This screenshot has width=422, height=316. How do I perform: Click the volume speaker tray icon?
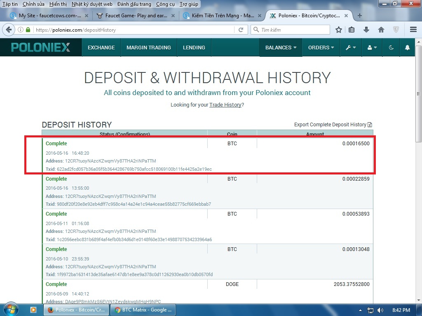(x=380, y=310)
